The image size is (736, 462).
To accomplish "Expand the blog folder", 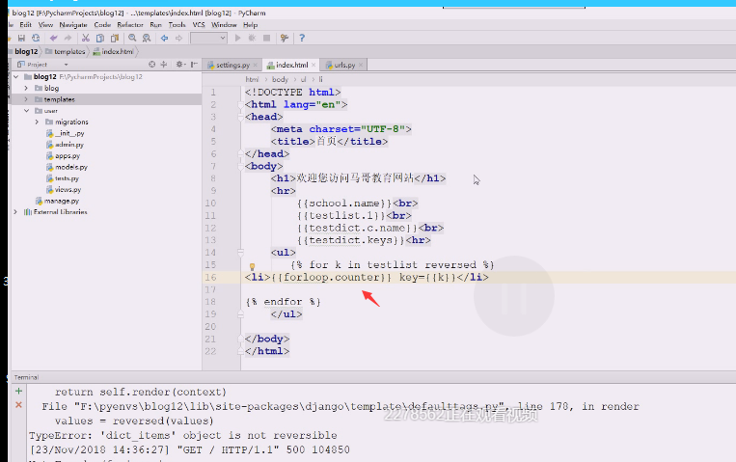I will [26, 88].
